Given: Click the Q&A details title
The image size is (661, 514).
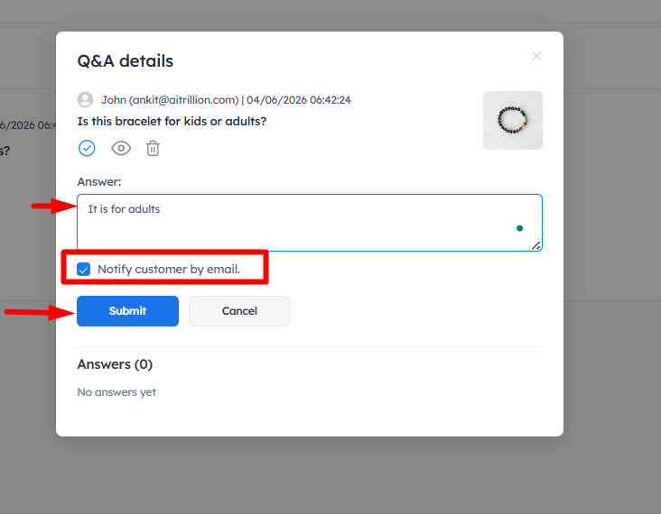Looking at the screenshot, I should click(x=126, y=61).
